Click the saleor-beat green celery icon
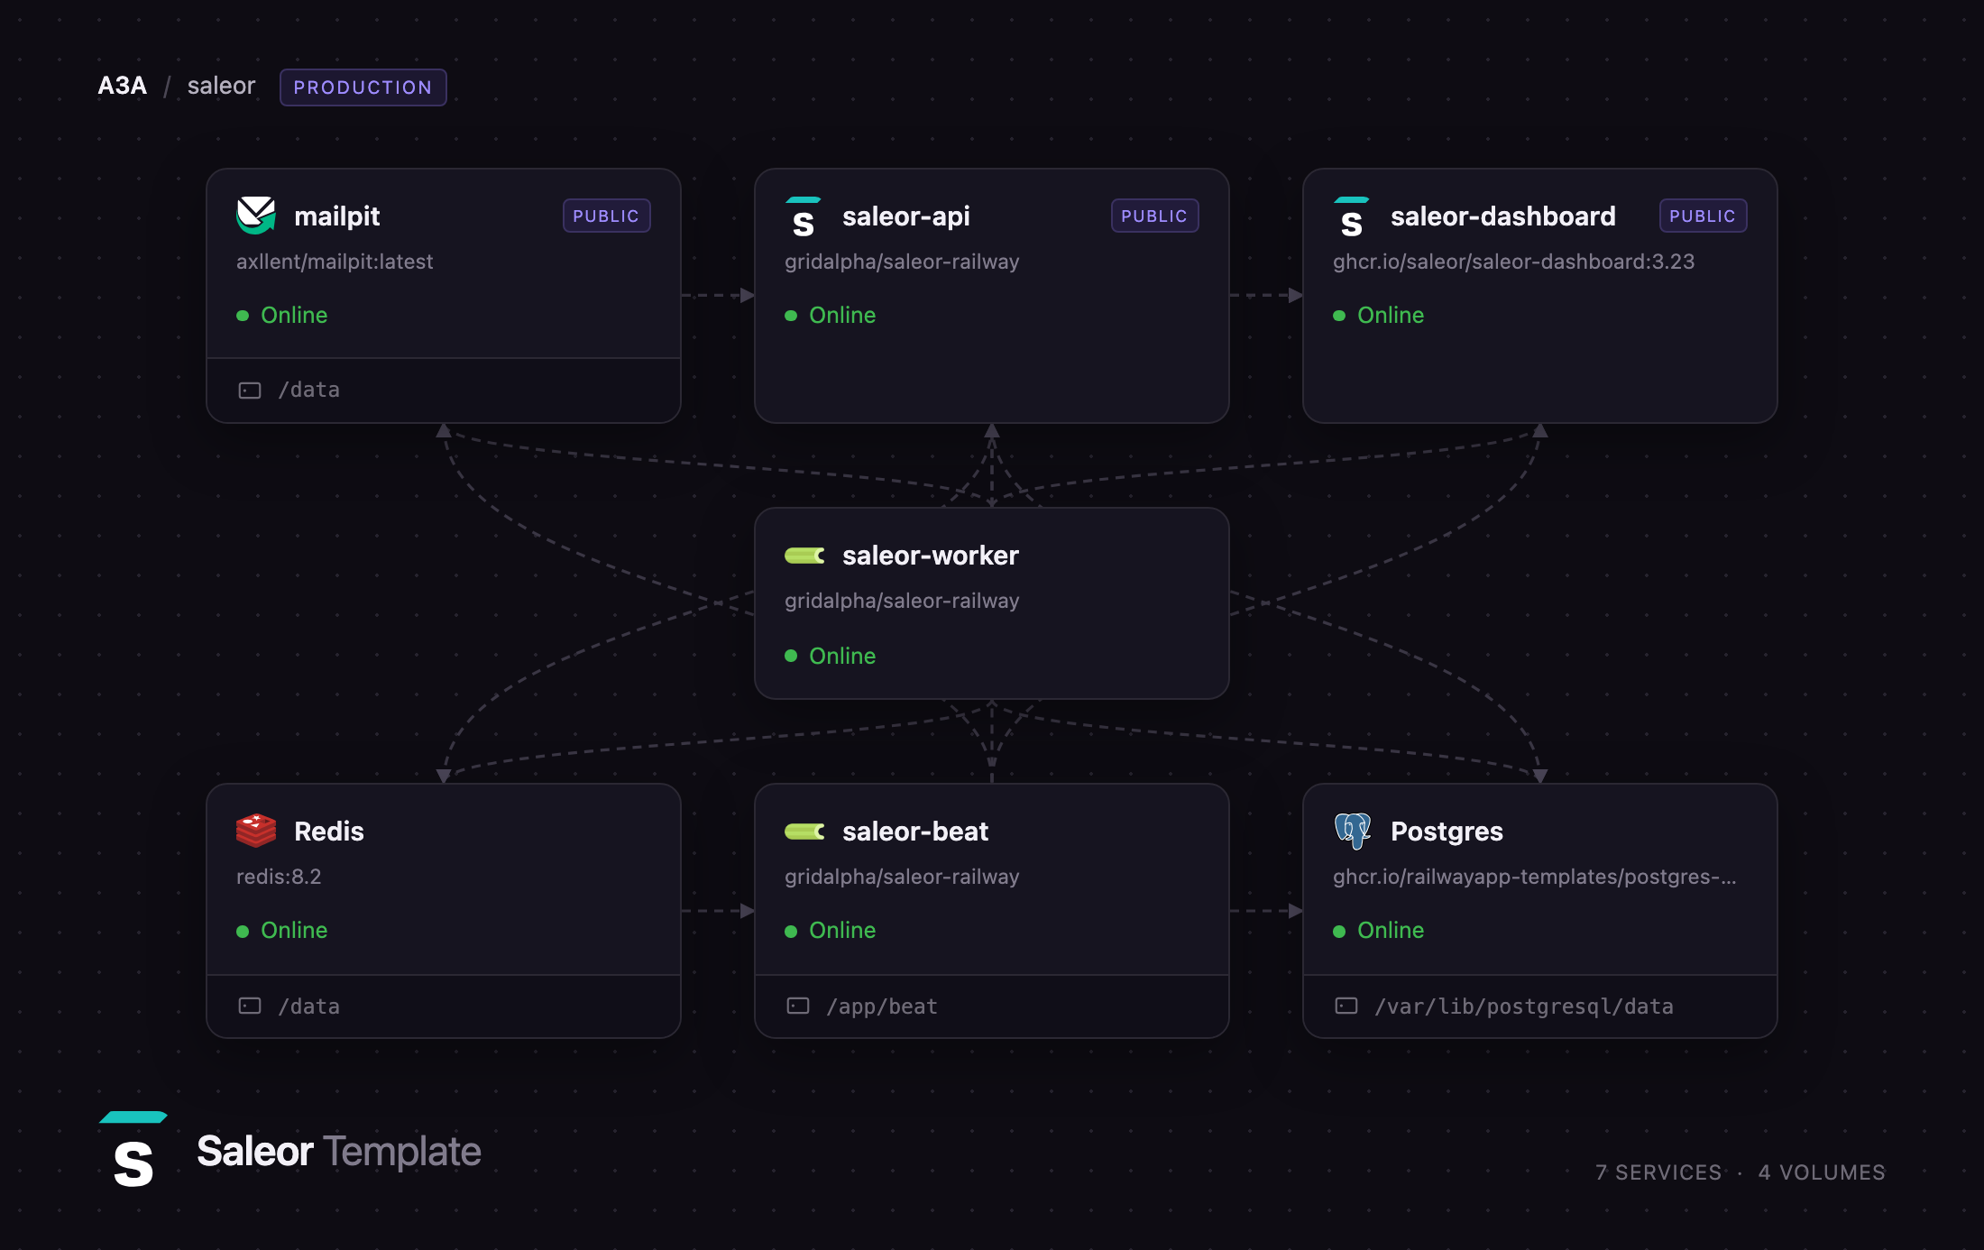The width and height of the screenshot is (1984, 1250). tap(804, 832)
